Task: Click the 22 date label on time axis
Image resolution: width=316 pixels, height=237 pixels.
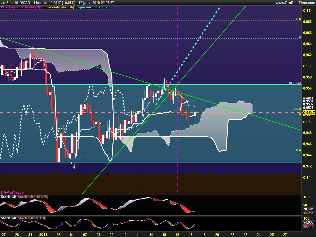Action: pyautogui.click(x=232, y=234)
